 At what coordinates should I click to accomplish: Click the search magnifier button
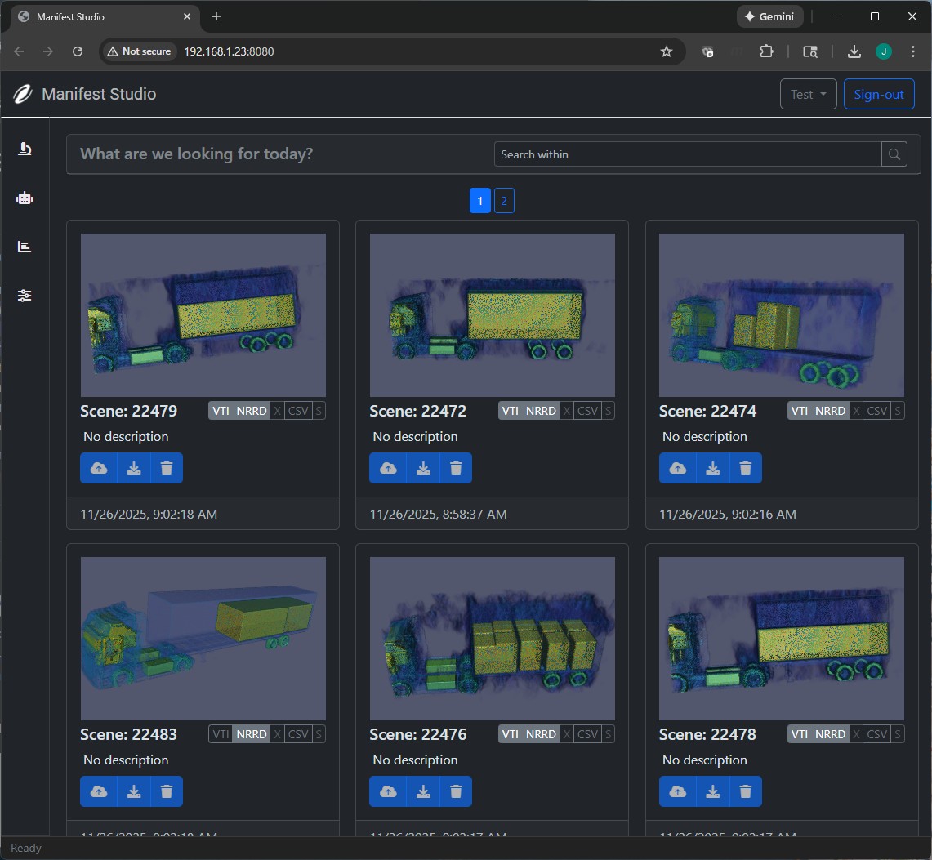point(894,154)
